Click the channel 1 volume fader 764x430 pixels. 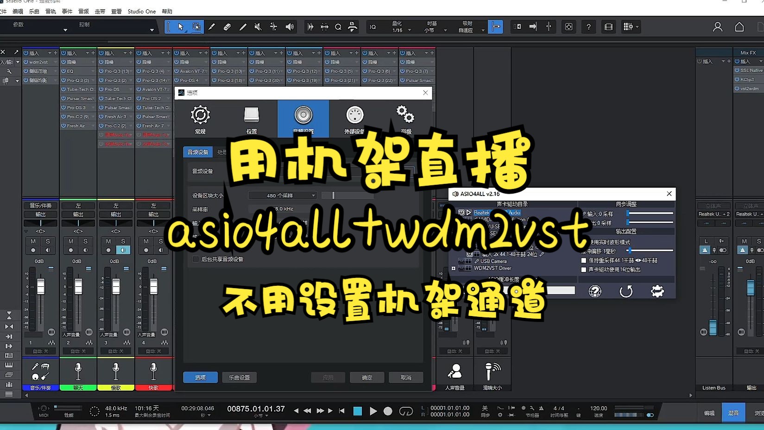tap(41, 286)
